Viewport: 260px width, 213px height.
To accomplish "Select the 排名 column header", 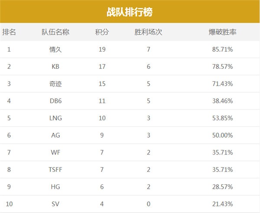I will pos(9,32).
